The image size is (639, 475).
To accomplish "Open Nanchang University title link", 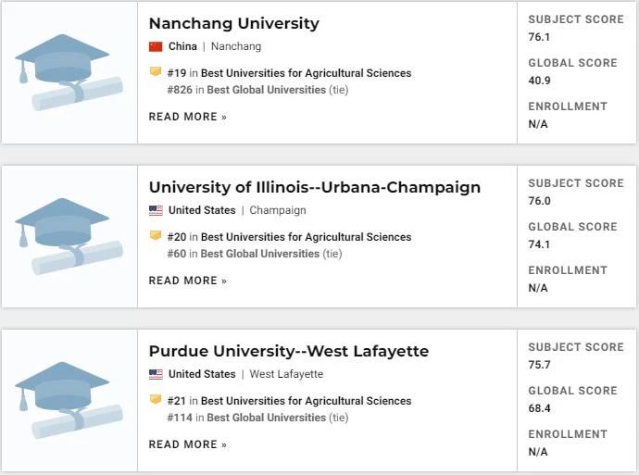I will point(233,23).
